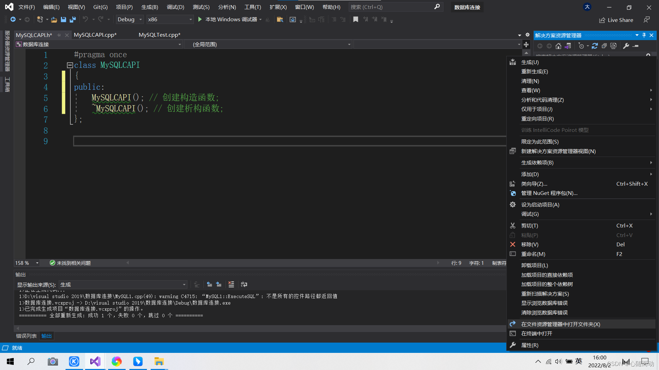
Task: Click the Save All toolbar icon
Action: (72, 20)
